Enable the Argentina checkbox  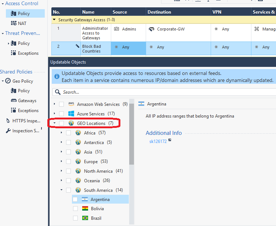pos(75,199)
